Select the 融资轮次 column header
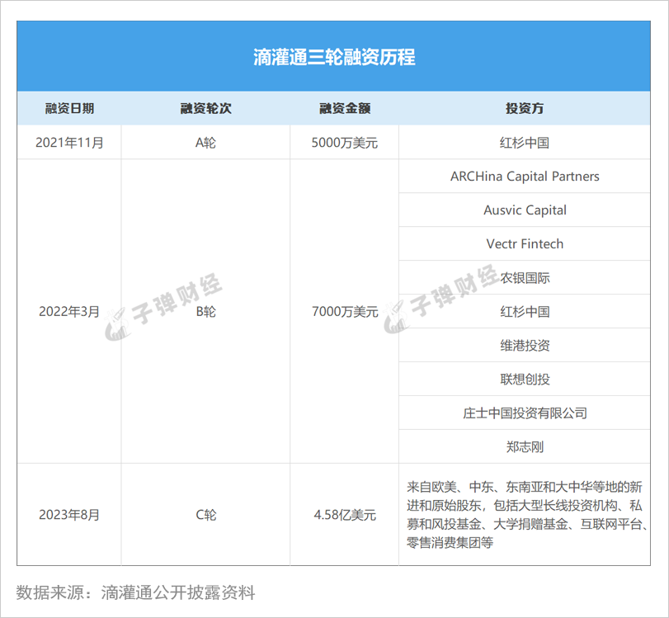The height and width of the screenshot is (618, 669). 205,108
